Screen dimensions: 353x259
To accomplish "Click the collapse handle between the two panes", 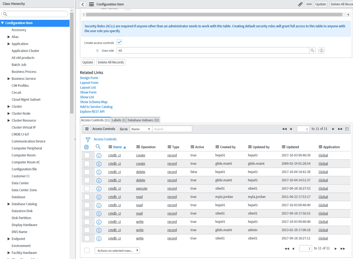I will [75, 139].
